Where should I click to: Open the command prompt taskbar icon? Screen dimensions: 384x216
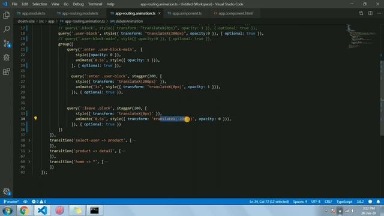(94, 211)
